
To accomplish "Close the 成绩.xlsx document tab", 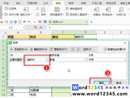I will [86, 22].
